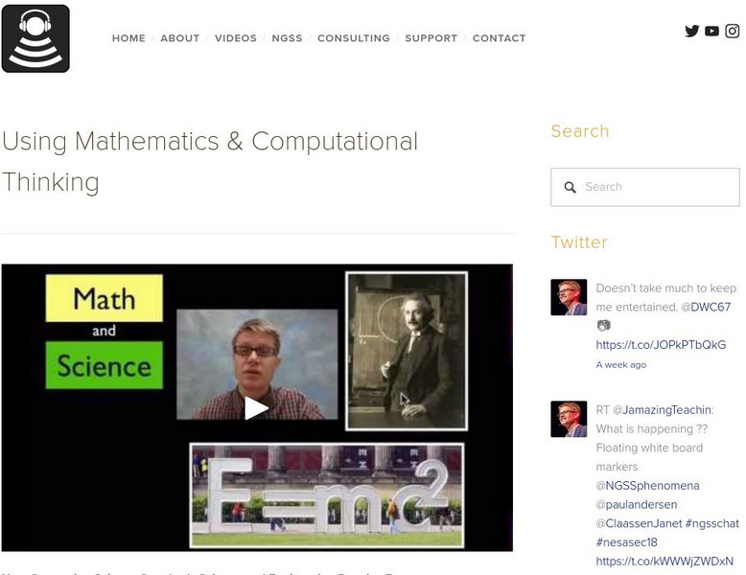Open the Twitter social icon

click(x=691, y=31)
